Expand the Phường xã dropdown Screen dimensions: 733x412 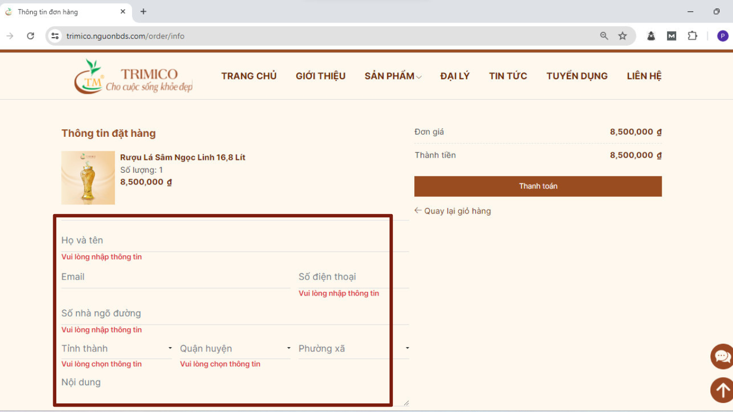354,349
